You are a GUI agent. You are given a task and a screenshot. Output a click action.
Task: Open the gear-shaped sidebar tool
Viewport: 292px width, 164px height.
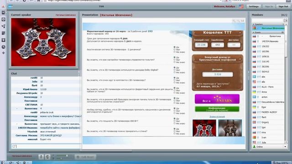pyautogui.click(x=3, y=20)
